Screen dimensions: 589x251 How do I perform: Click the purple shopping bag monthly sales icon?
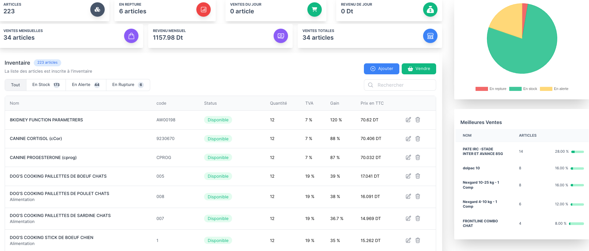(x=131, y=36)
